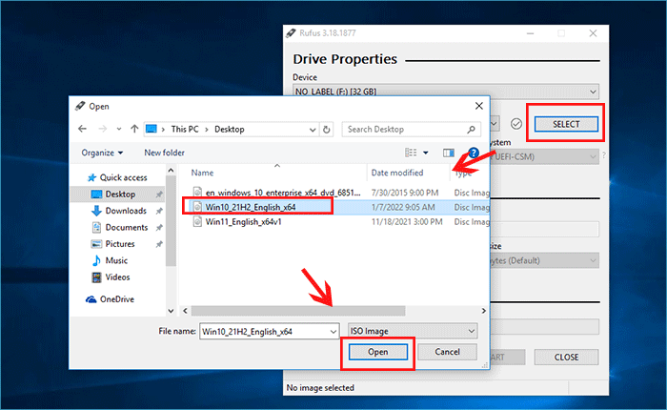The image size is (667, 410).
Task: Click into the File name input field
Action: 264,331
